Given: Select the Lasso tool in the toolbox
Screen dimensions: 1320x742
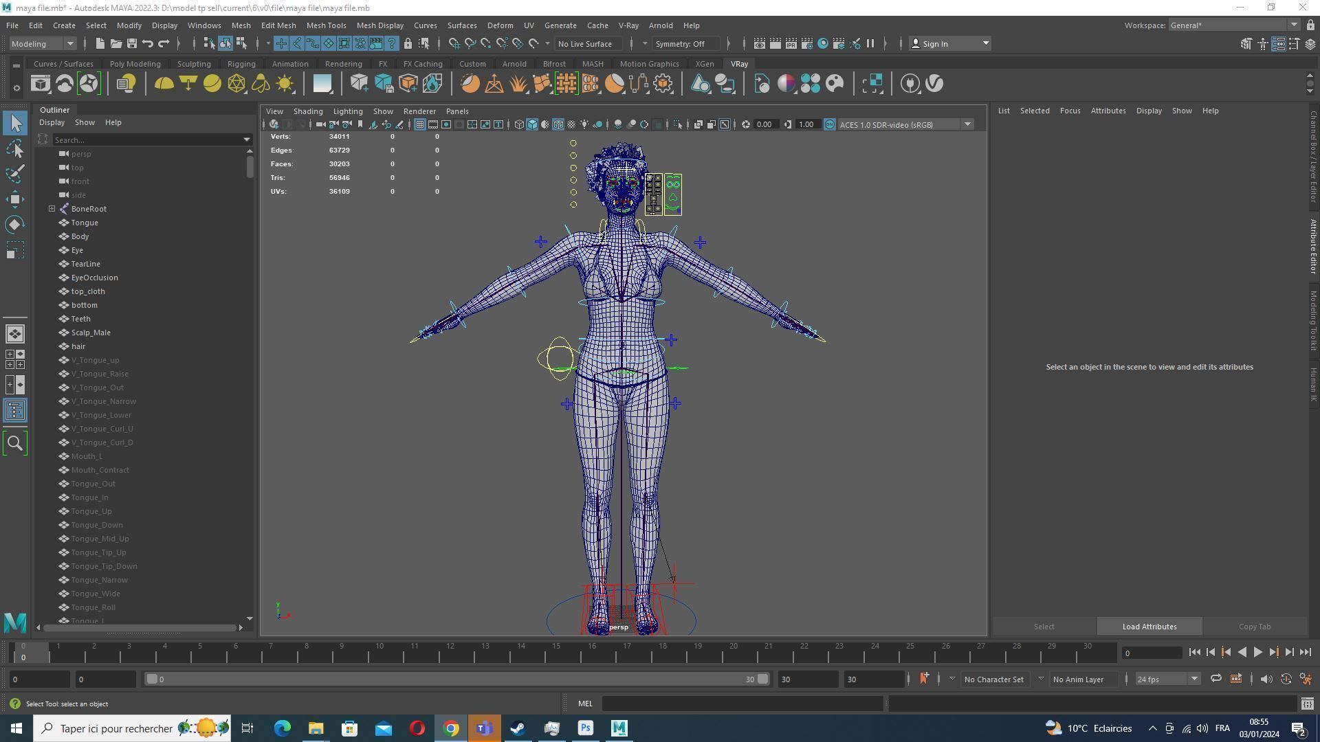Looking at the screenshot, I should tap(15, 148).
